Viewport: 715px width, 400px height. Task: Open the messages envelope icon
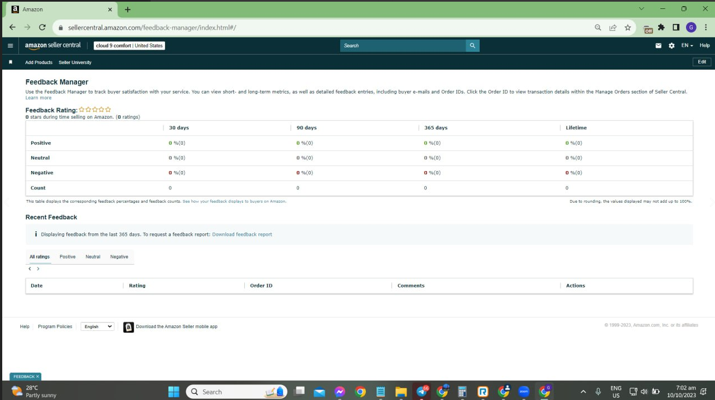[x=658, y=46]
